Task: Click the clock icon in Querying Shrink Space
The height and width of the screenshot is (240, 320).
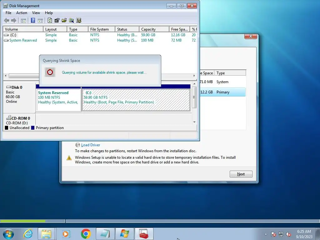Action: click(x=50, y=72)
